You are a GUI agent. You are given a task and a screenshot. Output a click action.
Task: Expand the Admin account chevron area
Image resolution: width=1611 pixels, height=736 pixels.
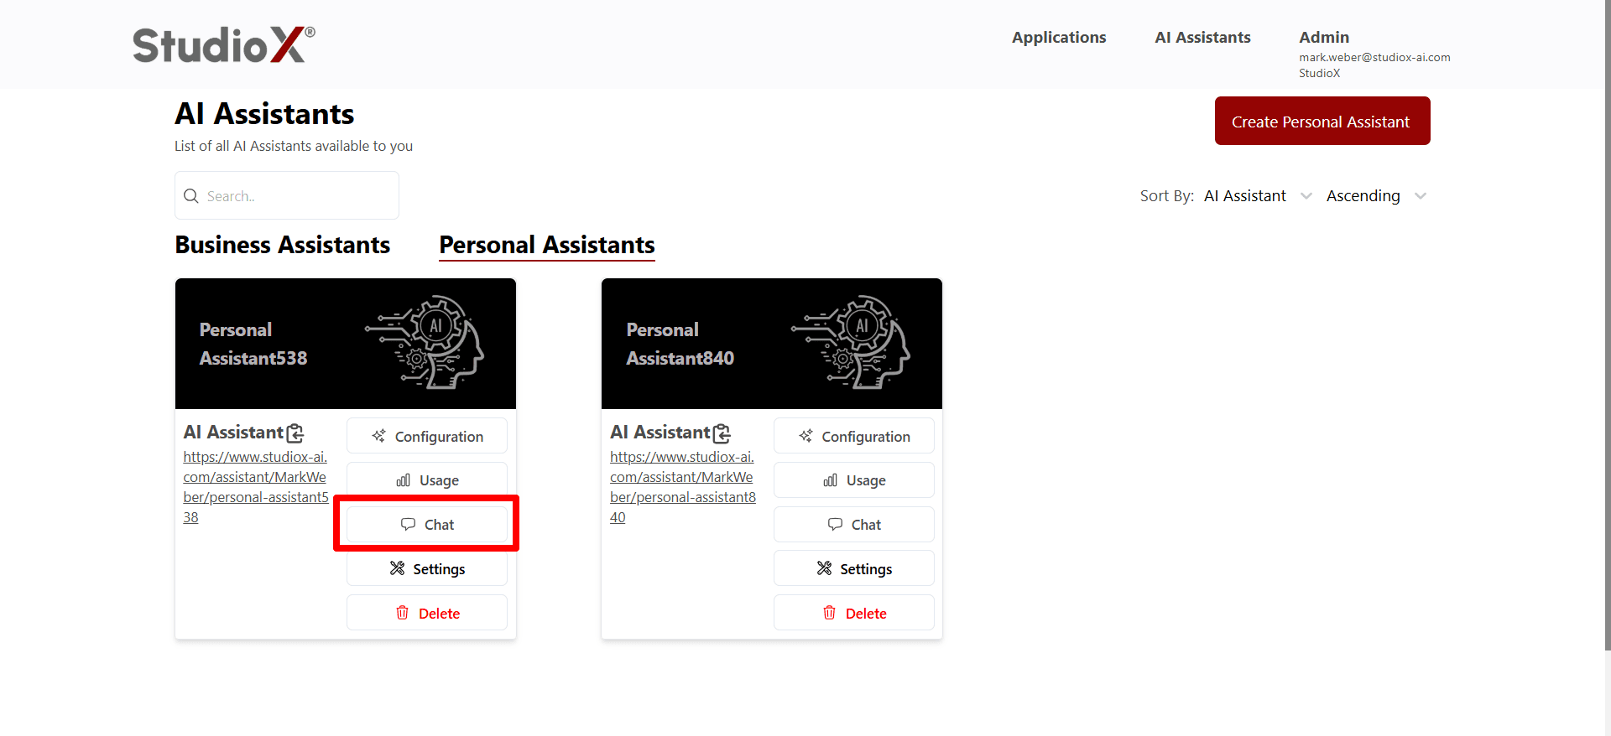(x=1324, y=37)
